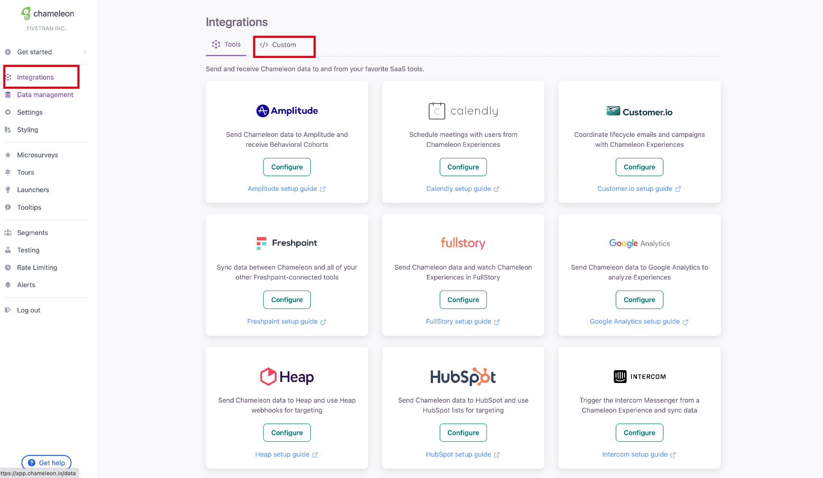Configure the HubSpot integration
This screenshot has width=823, height=478.
[463, 433]
